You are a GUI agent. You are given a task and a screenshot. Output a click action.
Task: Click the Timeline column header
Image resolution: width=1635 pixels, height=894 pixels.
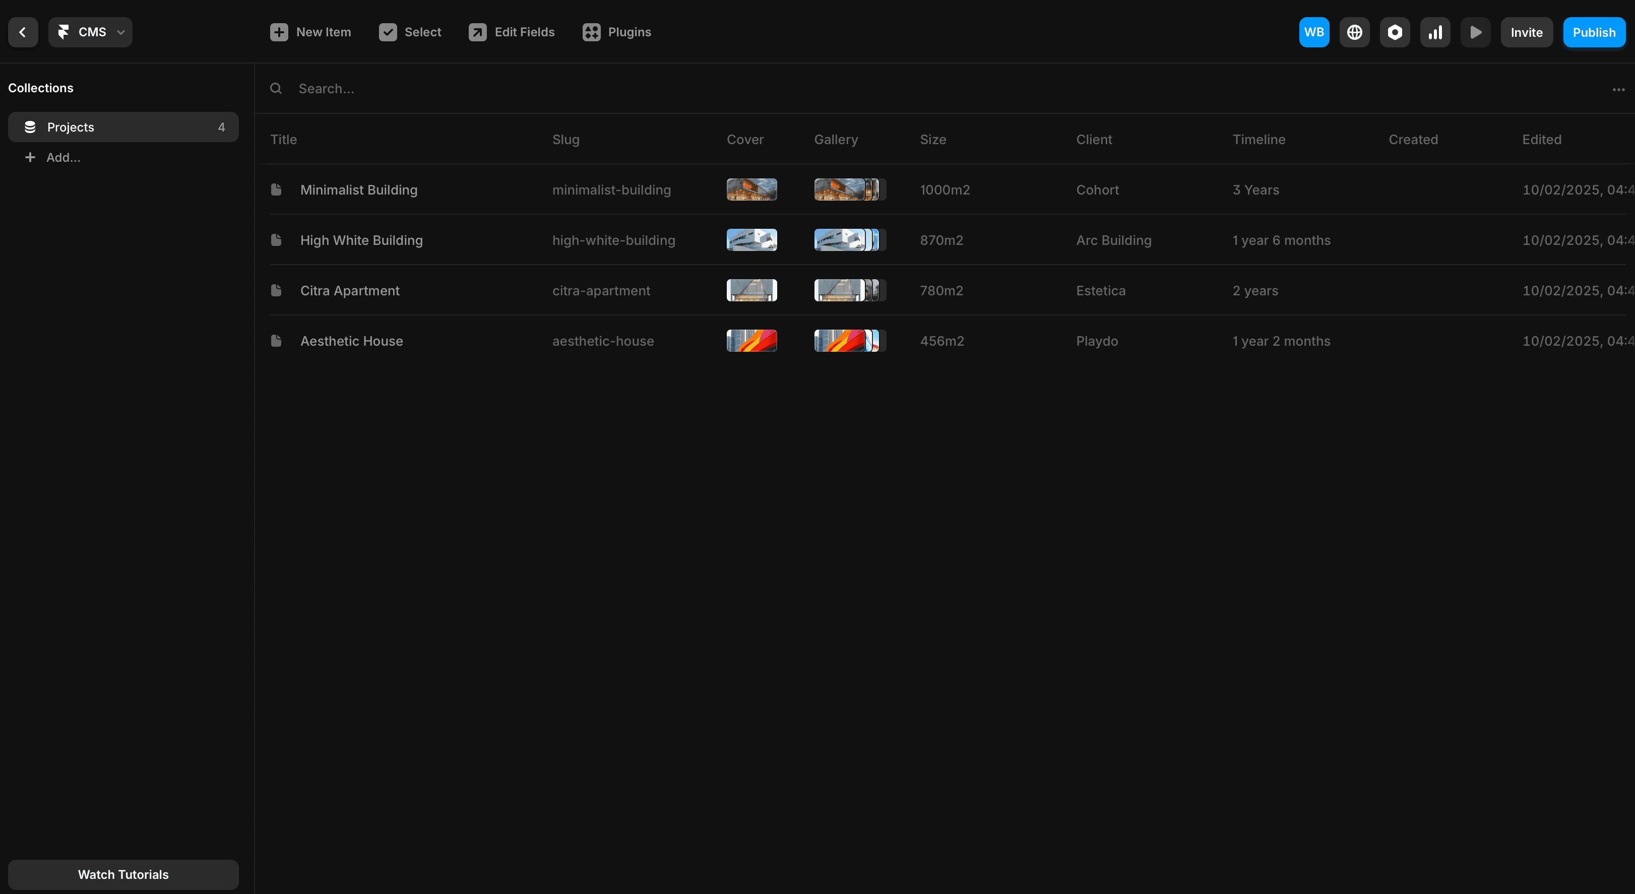tap(1259, 140)
